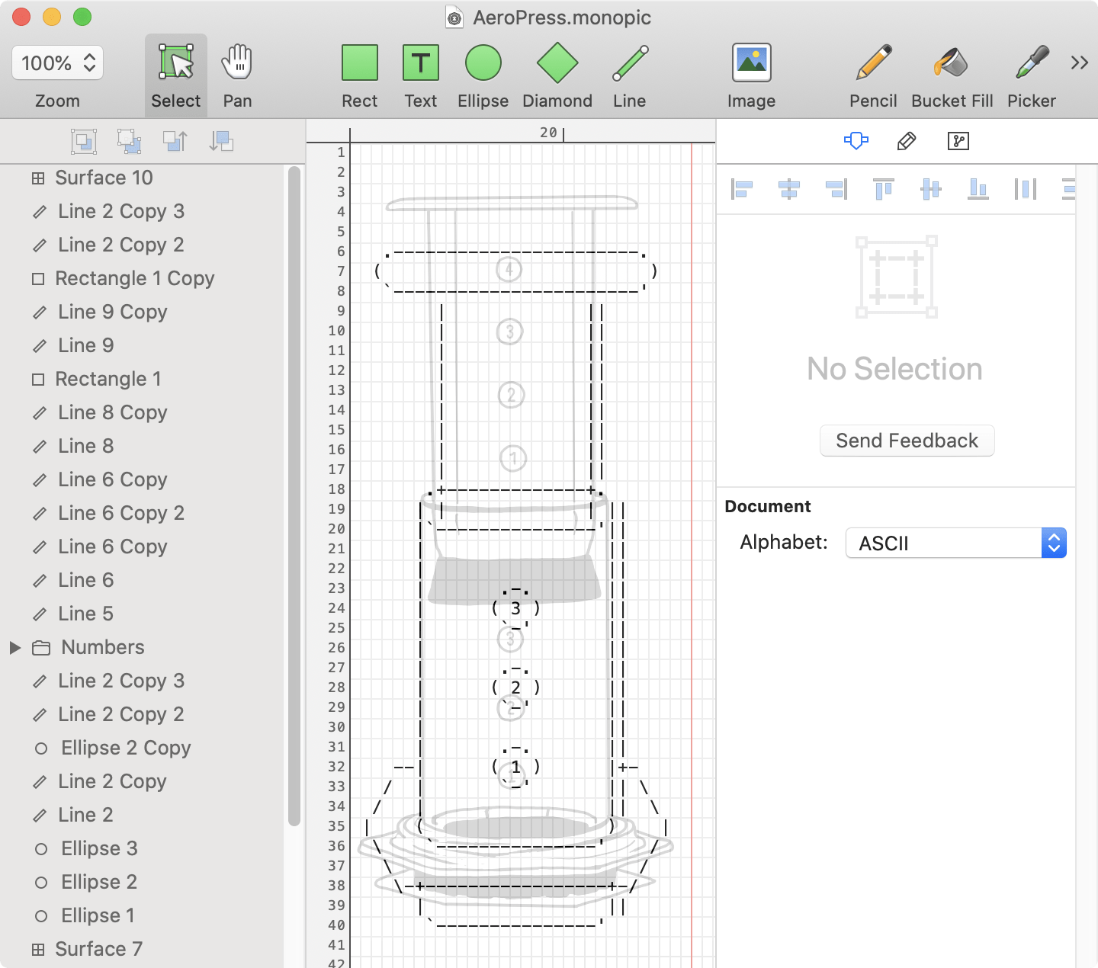Open the shape inspector tab icon
This screenshot has height=968, width=1098.
coord(856,141)
